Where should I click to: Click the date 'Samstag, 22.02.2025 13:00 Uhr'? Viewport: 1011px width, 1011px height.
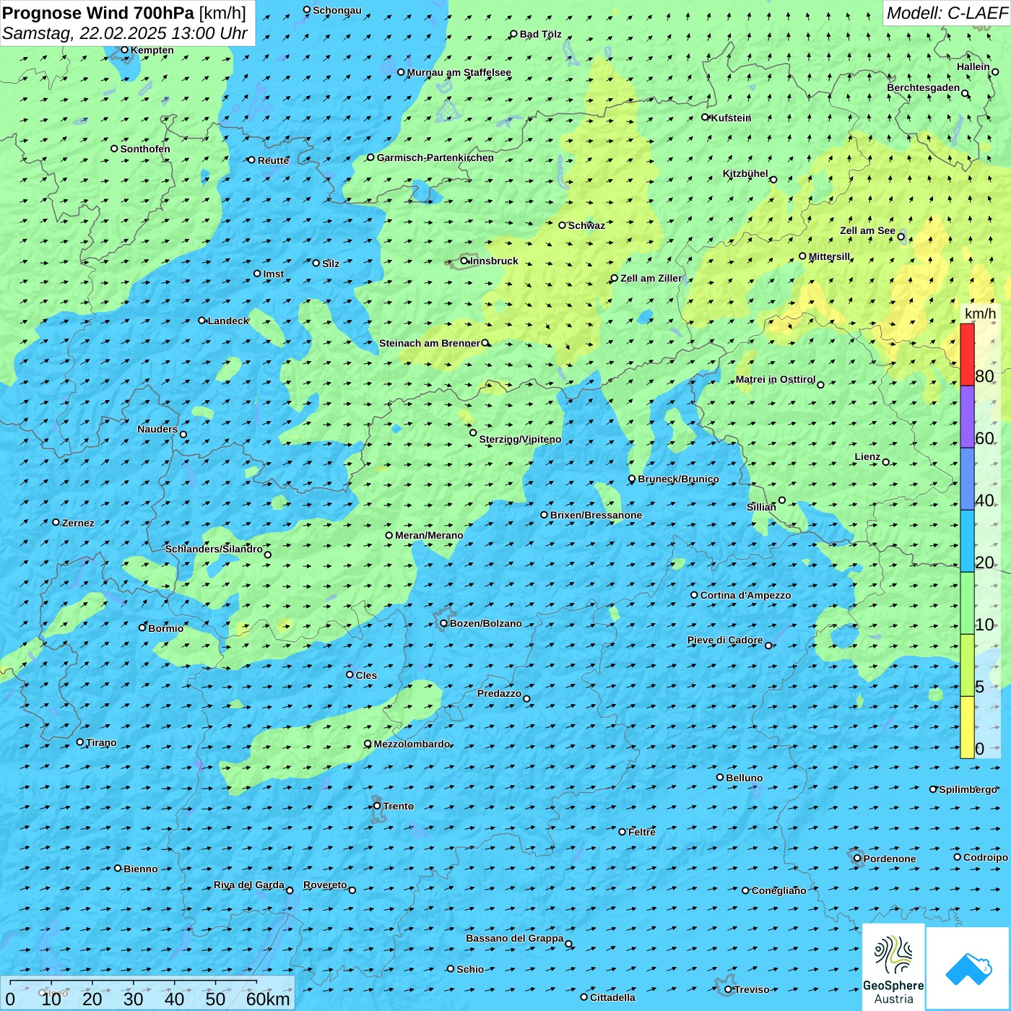[125, 33]
